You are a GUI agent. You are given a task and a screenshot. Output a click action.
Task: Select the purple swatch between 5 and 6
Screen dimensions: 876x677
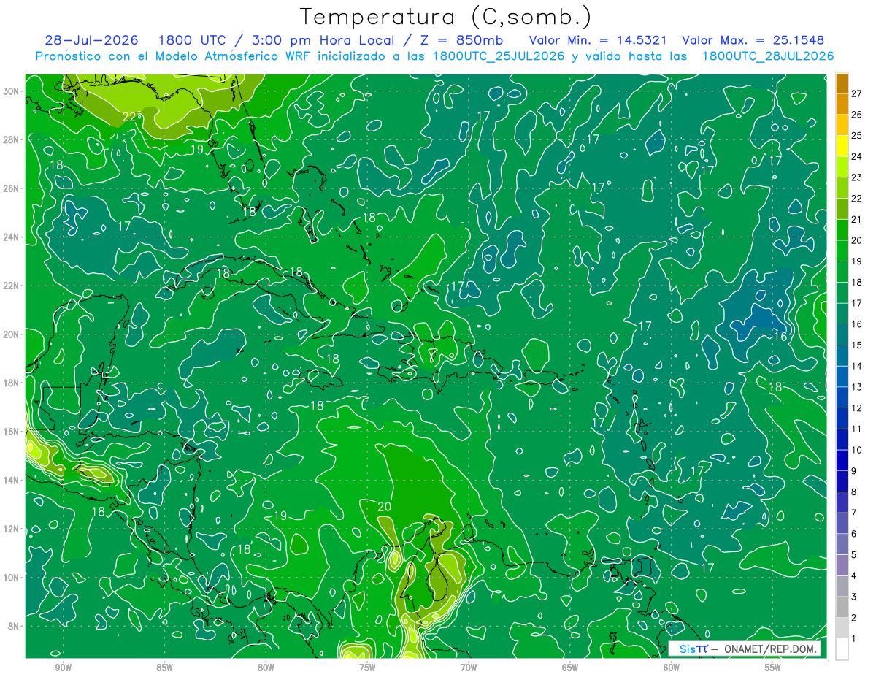(842, 544)
